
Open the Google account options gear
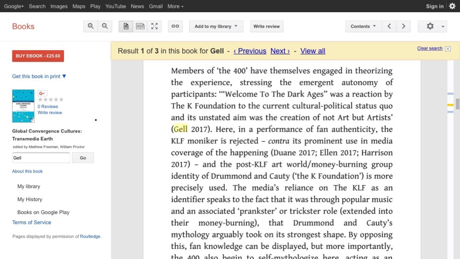click(x=452, y=6)
